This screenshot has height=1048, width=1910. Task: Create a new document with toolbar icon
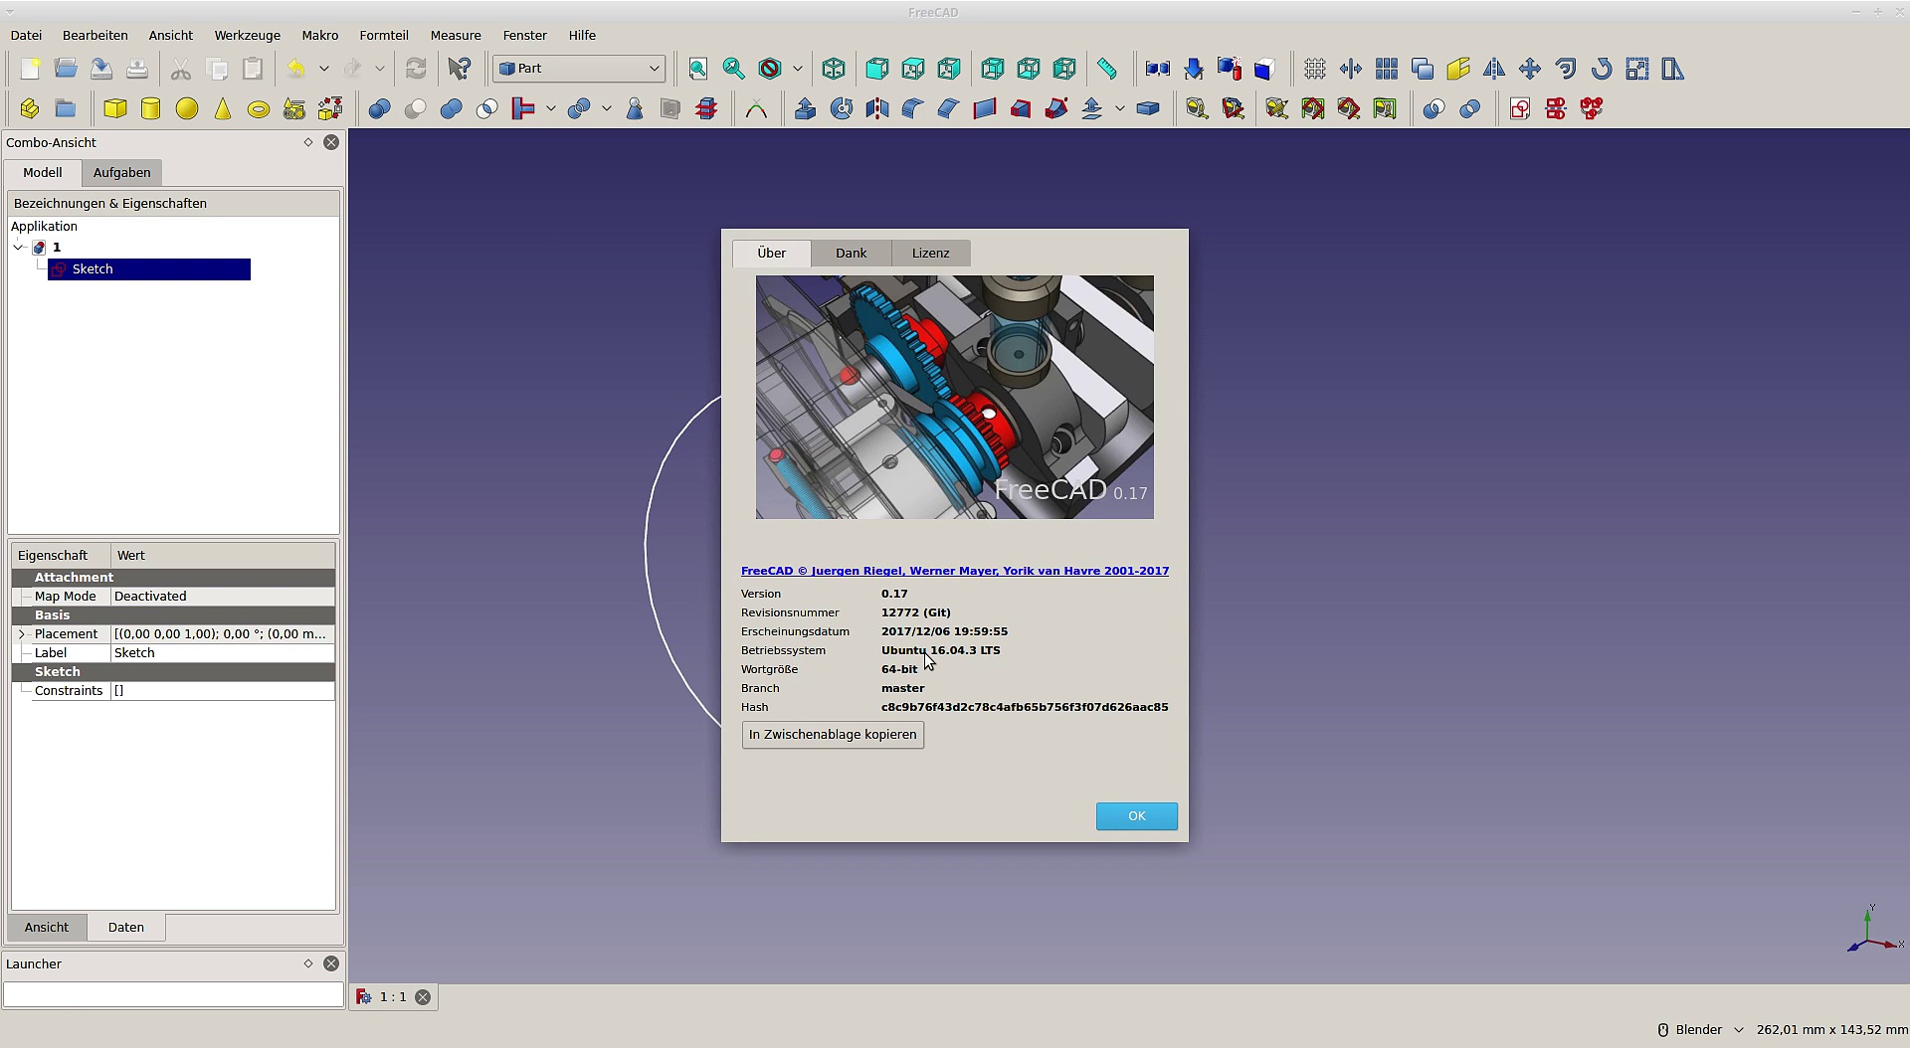click(x=30, y=69)
